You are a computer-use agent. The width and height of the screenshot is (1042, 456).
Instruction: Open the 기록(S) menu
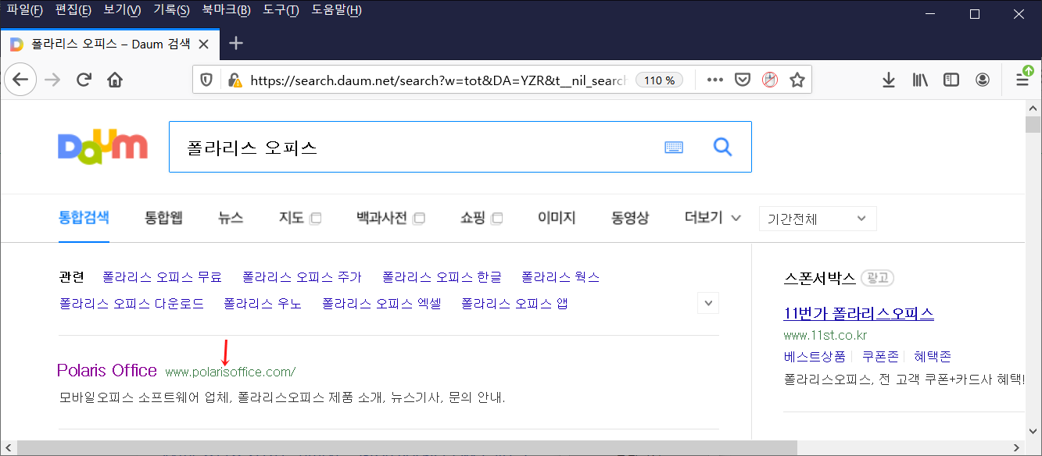(171, 10)
